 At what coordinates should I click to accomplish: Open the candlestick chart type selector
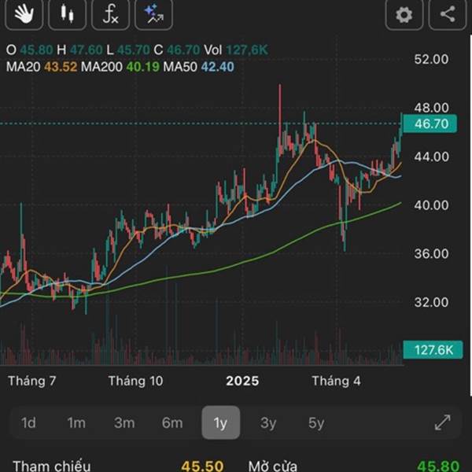pyautogui.click(x=67, y=14)
